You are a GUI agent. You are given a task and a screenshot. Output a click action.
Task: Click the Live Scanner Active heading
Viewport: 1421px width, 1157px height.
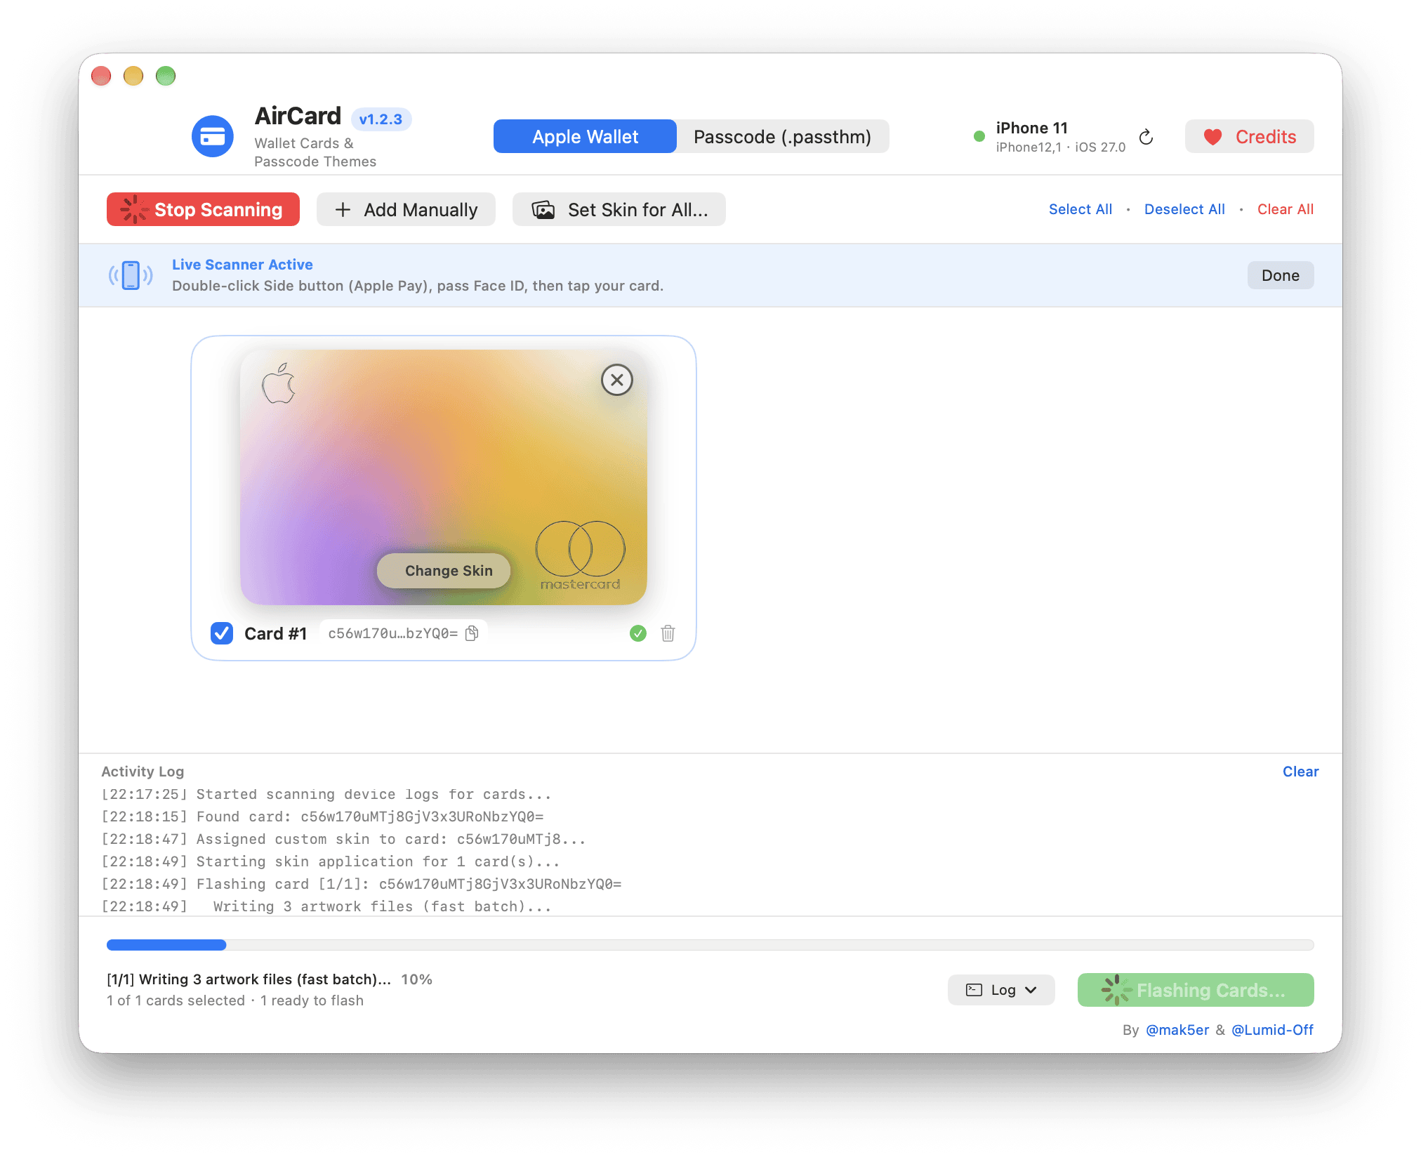pyautogui.click(x=242, y=265)
